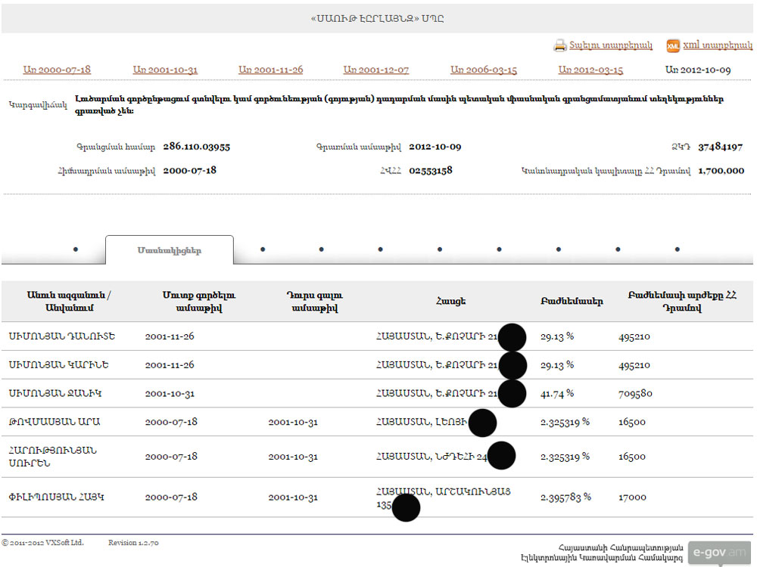Click the Դուրս գալու ամսաթիվ column header
757x567 pixels.
(x=315, y=302)
